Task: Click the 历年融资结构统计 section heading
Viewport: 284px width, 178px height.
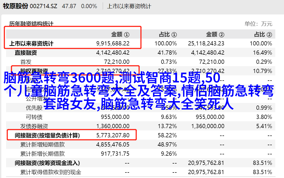Action: tap(31, 24)
